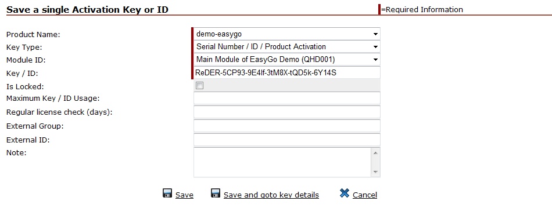The width and height of the screenshot is (552, 219).
Task: Select the External ID input field
Action: [287, 140]
